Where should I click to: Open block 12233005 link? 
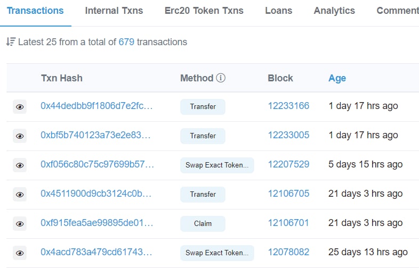pos(288,135)
